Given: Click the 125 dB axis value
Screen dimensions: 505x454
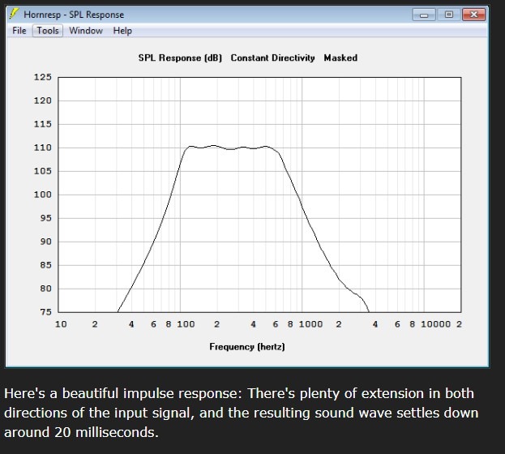Looking at the screenshot, I should (42, 77).
